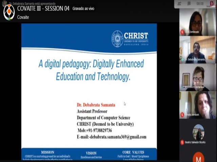Click muted mic icon beside Beatriz Salvador Bizotto
Image resolution: width=217 pixels, height=162 pixels.
click(x=182, y=142)
